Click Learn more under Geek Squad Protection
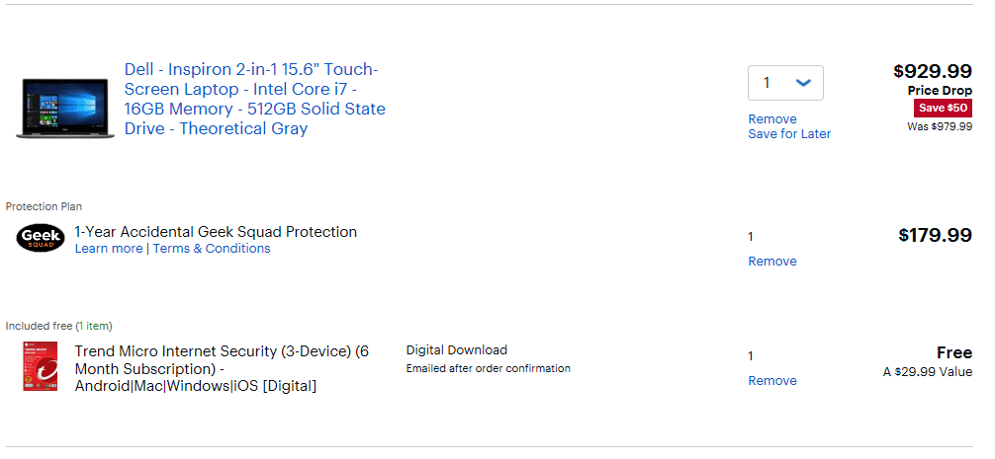 (109, 248)
